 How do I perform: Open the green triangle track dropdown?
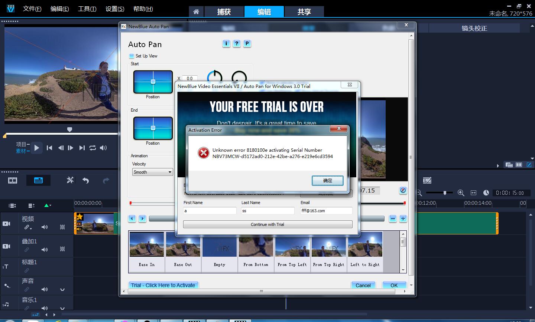(48, 205)
